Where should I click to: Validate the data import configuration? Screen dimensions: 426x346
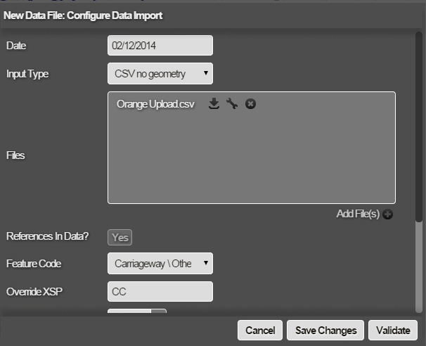pyautogui.click(x=392, y=331)
